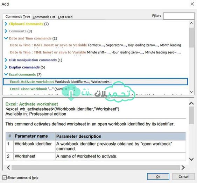Select the Clipboard commands (7) label
The image size is (197, 183).
coord(29,24)
